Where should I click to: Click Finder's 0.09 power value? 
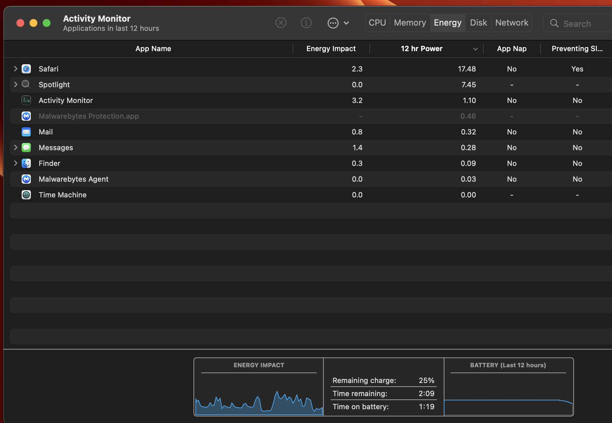click(468, 163)
